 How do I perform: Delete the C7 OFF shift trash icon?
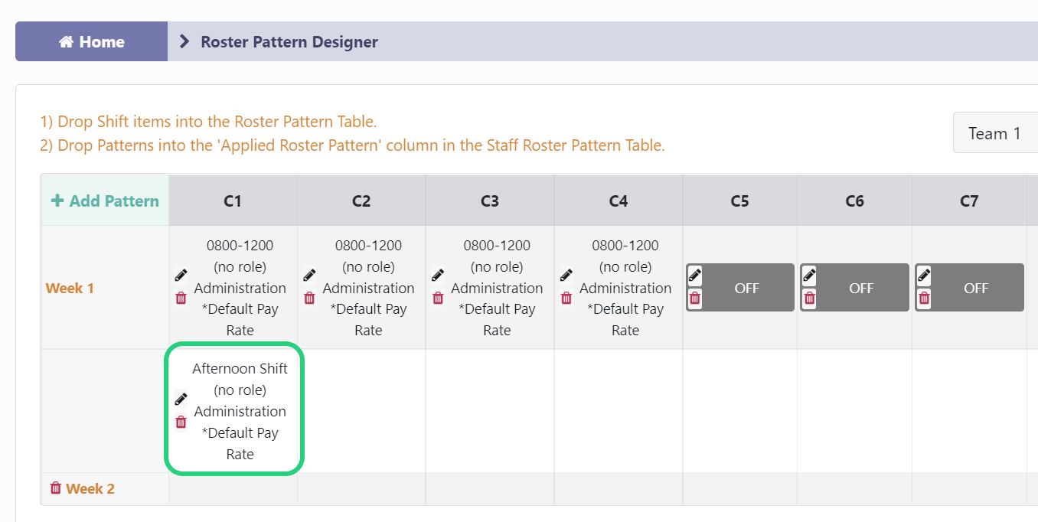click(924, 298)
